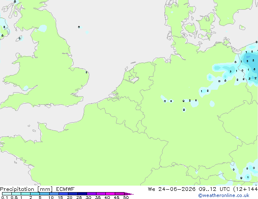Click the 09..12 UTC time label
The width and height of the screenshot is (258, 199).
tap(214, 189)
